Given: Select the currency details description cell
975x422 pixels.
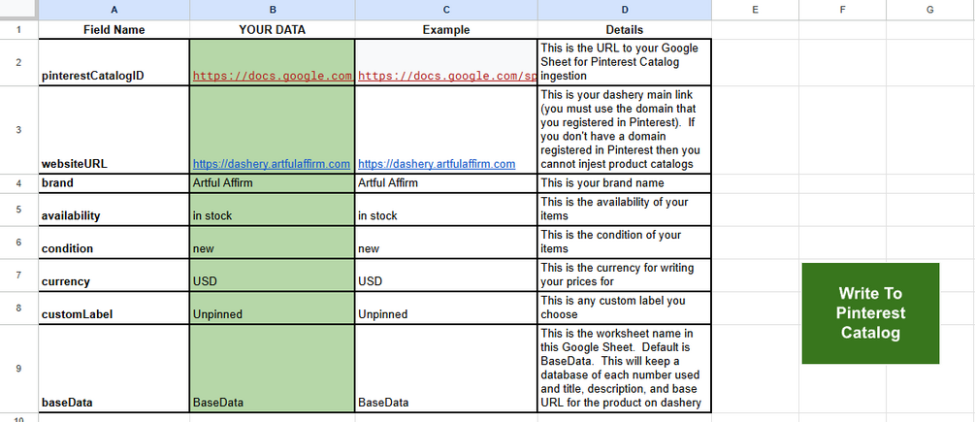Looking at the screenshot, I should coord(625,275).
